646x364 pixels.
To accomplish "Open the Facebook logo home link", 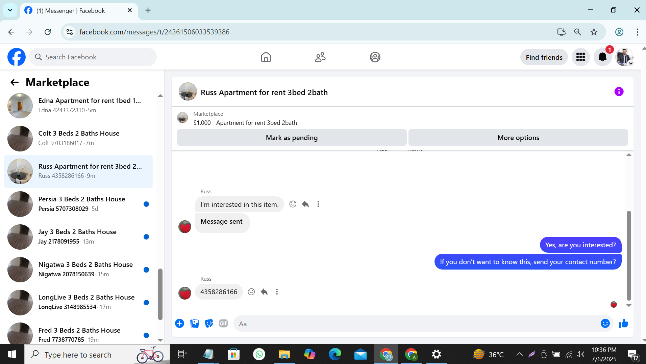I will pos(17,57).
